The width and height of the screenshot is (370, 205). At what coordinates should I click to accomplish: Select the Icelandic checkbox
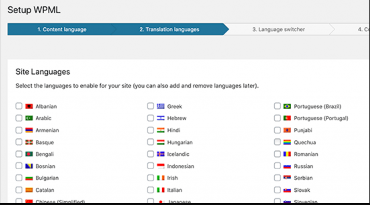tap(151, 154)
